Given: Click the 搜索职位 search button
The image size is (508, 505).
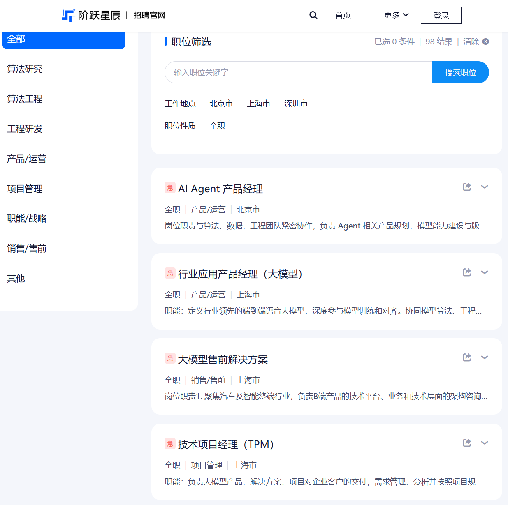Looking at the screenshot, I should click(460, 72).
